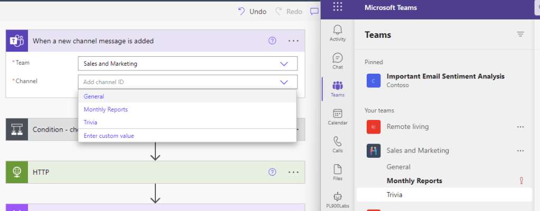Image resolution: width=540 pixels, height=211 pixels.
Task: Expand the Team dropdown arrow
Action: pyautogui.click(x=284, y=64)
